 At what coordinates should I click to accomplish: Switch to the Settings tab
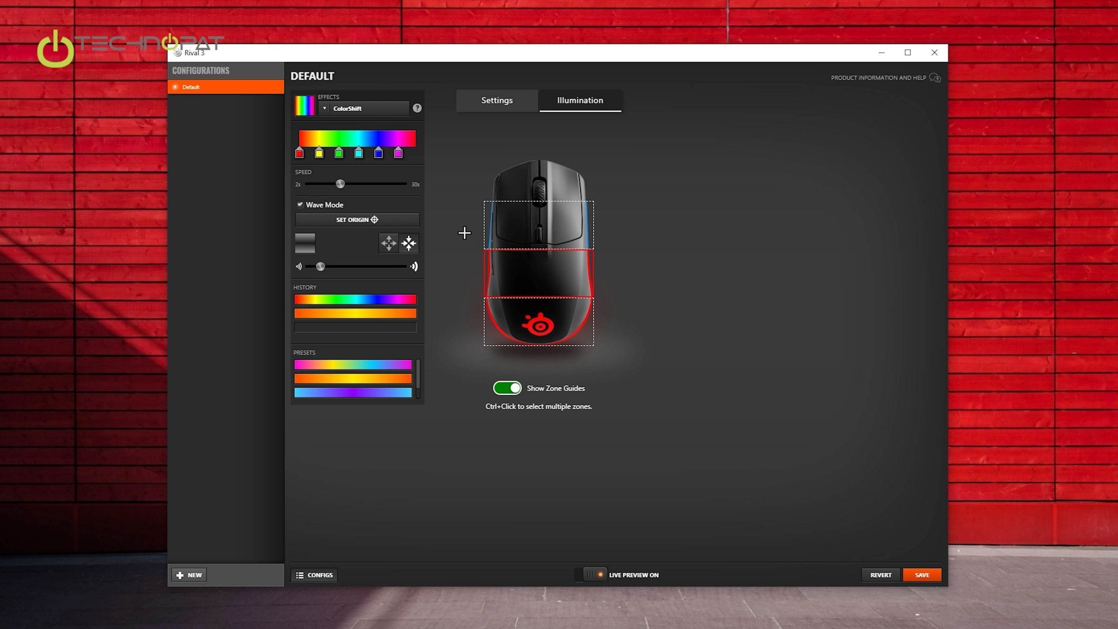[497, 100]
